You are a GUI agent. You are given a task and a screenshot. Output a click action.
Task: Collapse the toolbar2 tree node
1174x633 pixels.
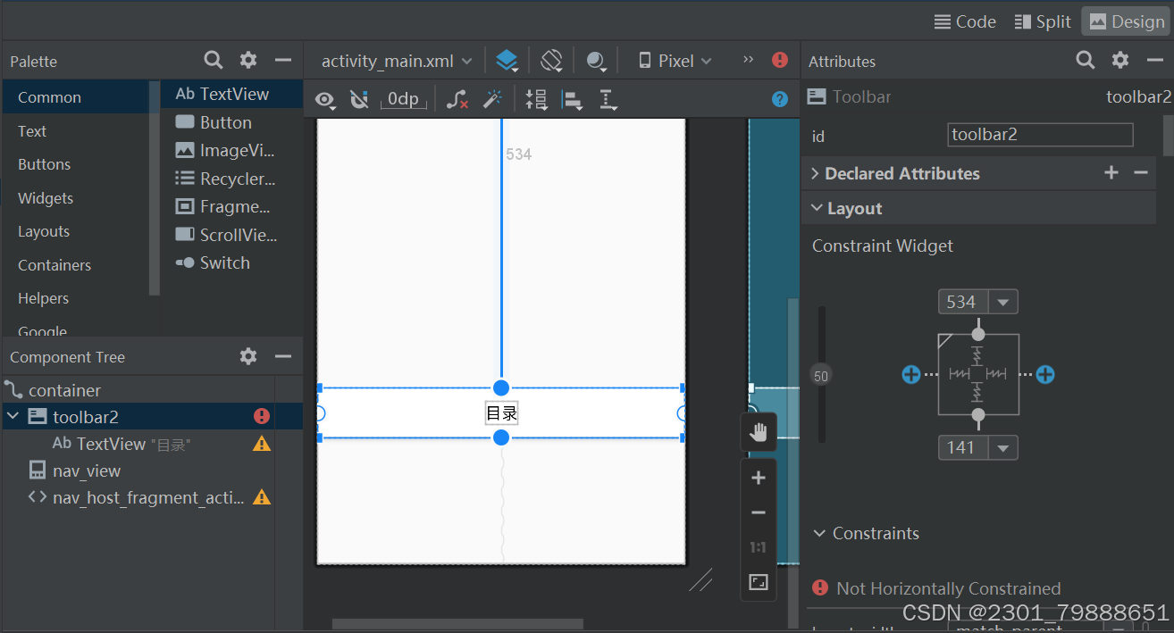(12, 416)
